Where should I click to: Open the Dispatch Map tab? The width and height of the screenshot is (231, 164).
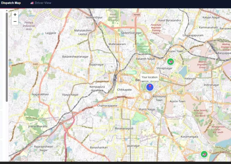[11, 3]
